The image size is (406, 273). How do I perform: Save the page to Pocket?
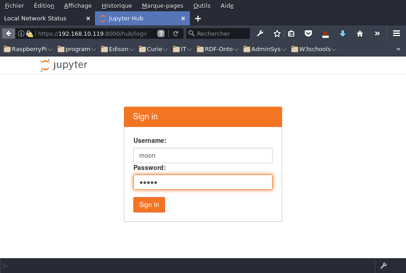(x=308, y=33)
